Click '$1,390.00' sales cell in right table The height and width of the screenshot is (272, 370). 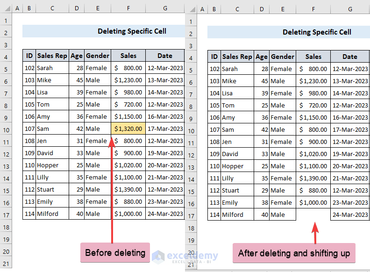click(x=313, y=178)
